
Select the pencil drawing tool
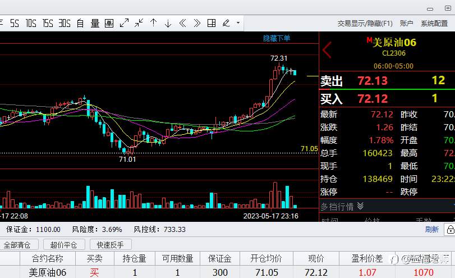(226, 23)
